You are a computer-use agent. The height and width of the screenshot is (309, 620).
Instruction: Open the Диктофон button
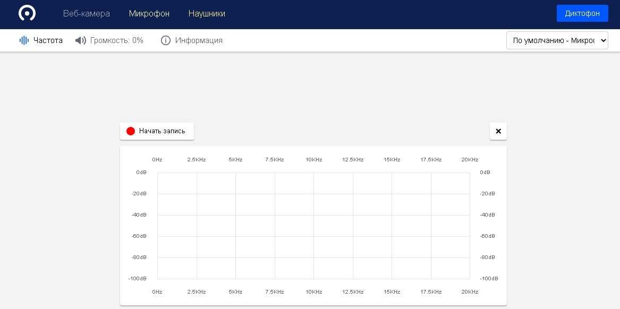click(582, 13)
